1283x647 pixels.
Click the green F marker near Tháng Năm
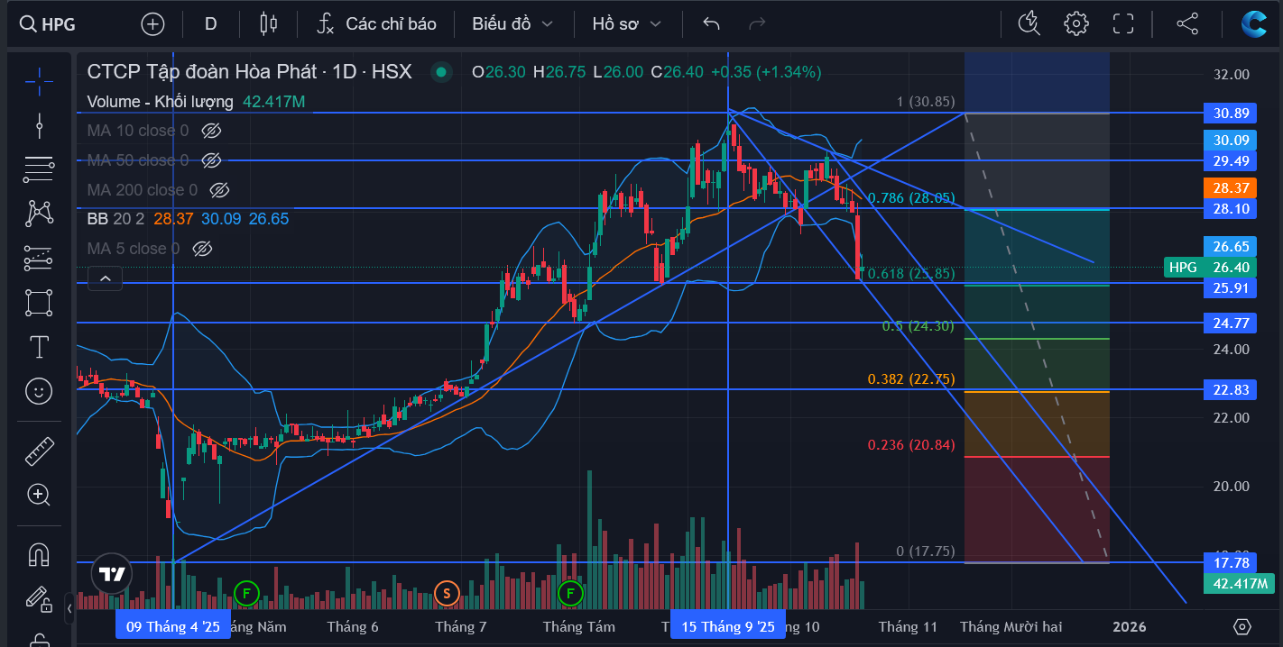pos(245,593)
